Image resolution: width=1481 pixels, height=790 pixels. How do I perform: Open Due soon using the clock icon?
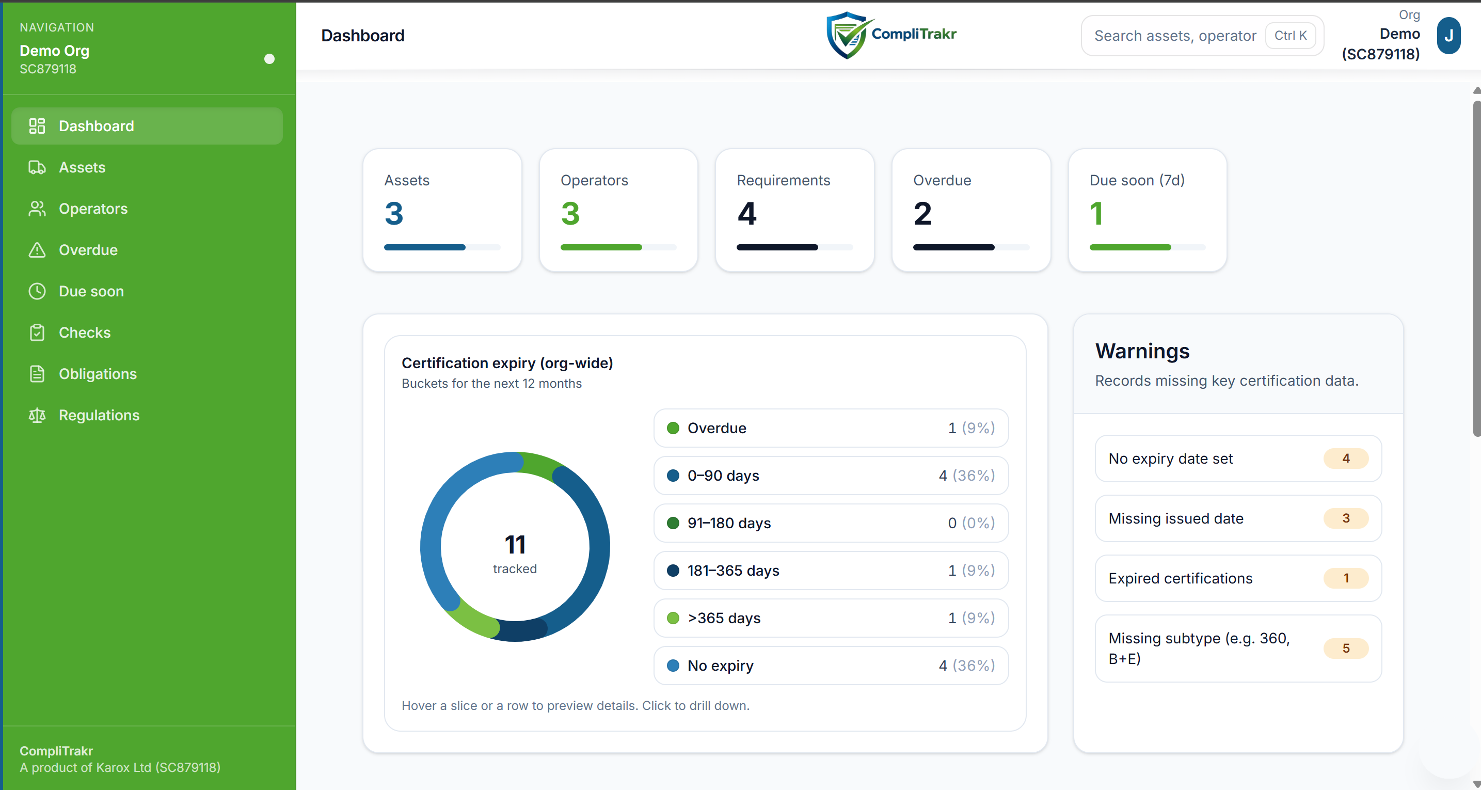click(x=37, y=291)
